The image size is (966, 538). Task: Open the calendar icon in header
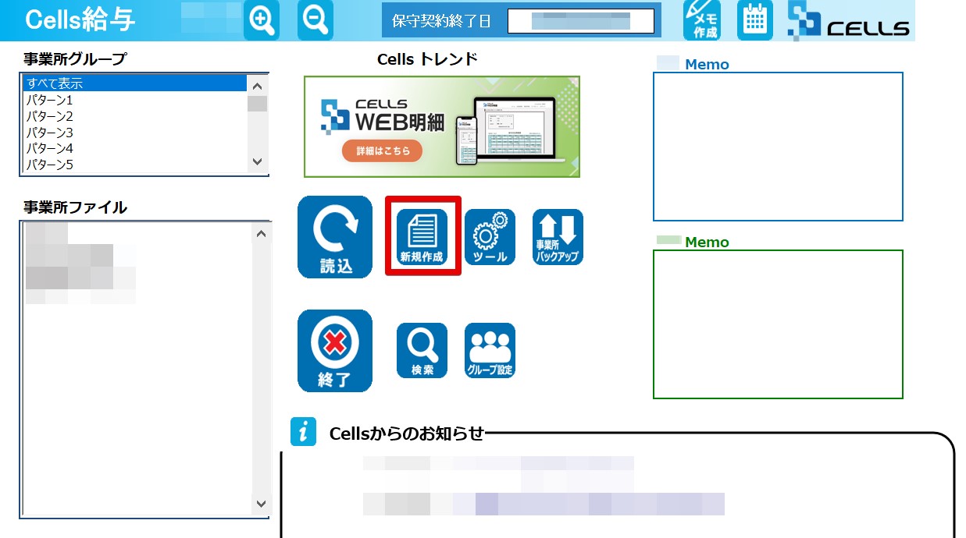754,20
